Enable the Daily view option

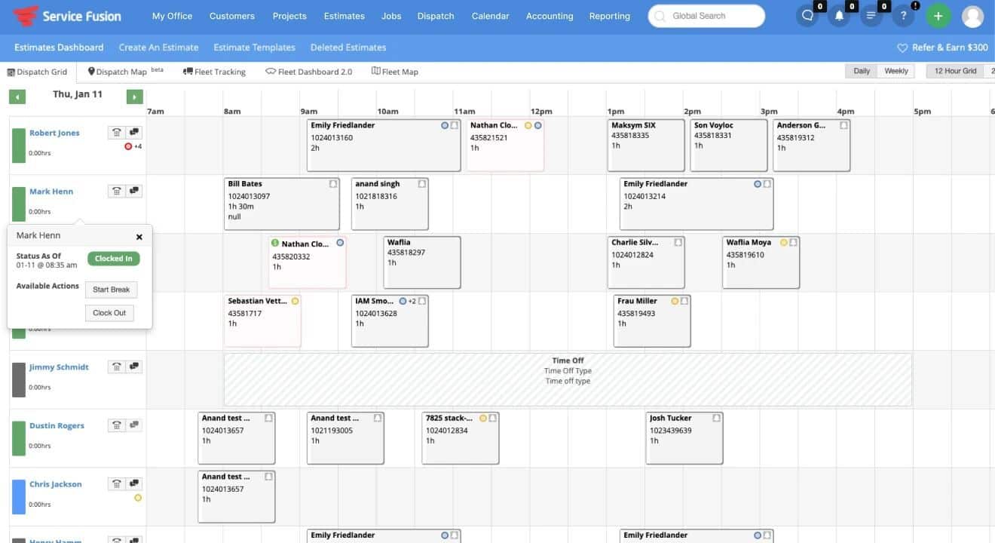[x=861, y=70]
